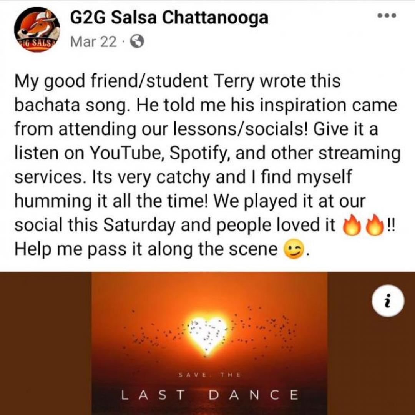Image resolution: width=415 pixels, height=415 pixels.
Task: Open the Save the Last Dance cover image
Action: pyautogui.click(x=209, y=343)
